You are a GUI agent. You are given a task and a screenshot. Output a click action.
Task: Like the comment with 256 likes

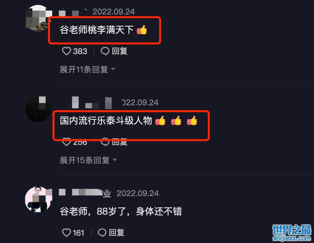pos(66,142)
